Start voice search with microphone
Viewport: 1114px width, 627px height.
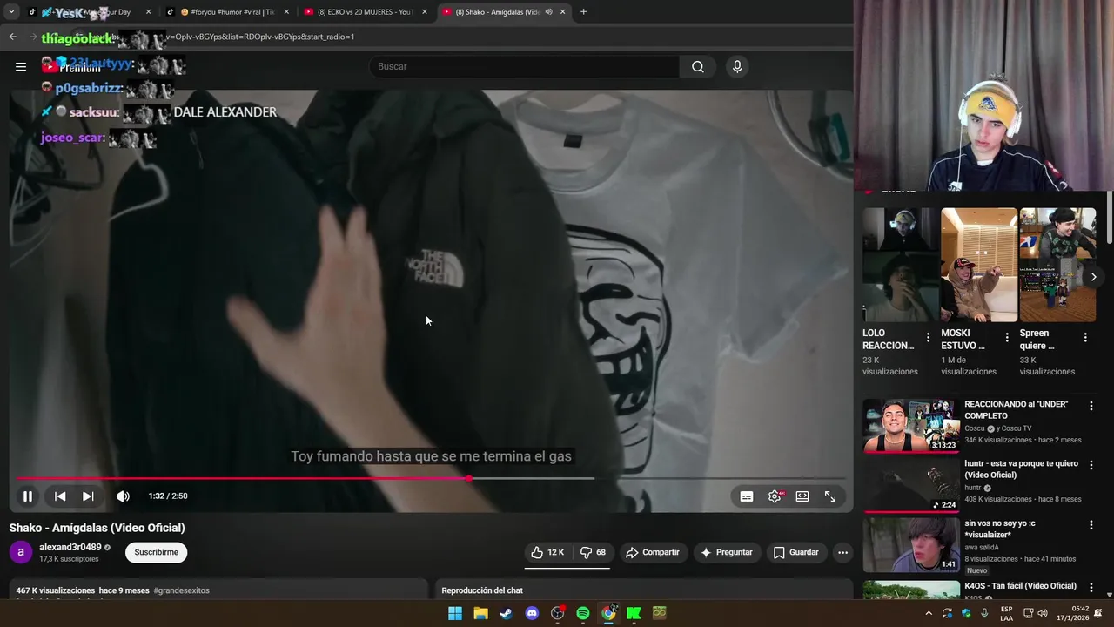(x=737, y=66)
